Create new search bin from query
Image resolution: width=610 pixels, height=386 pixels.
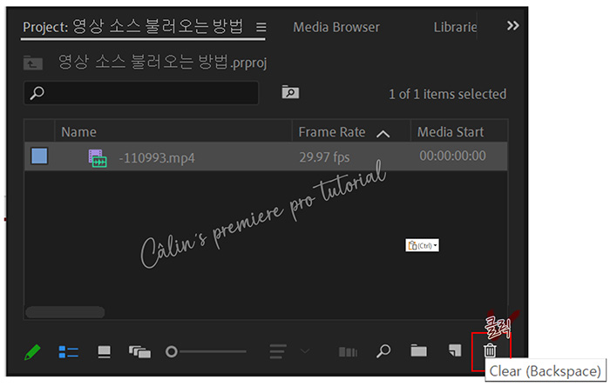[290, 92]
